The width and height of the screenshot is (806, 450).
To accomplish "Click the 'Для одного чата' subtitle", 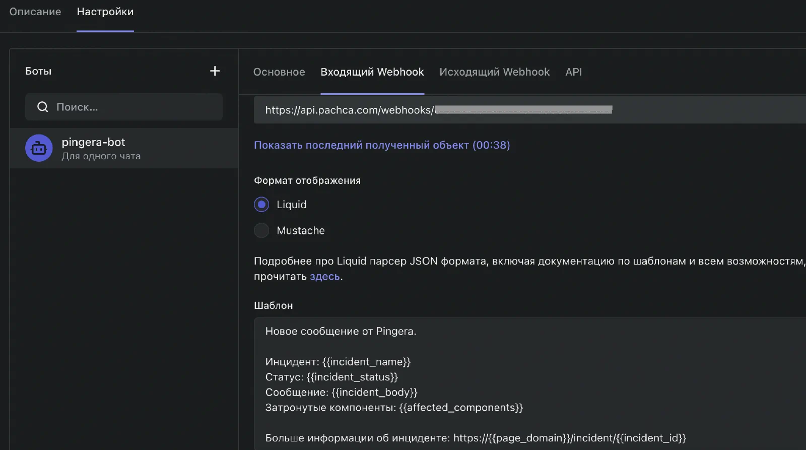I will [101, 156].
